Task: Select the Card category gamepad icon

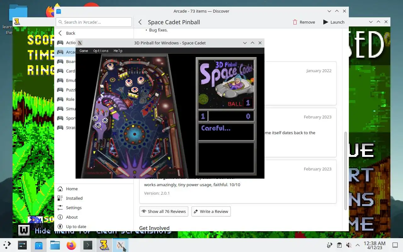Action: coord(60,71)
